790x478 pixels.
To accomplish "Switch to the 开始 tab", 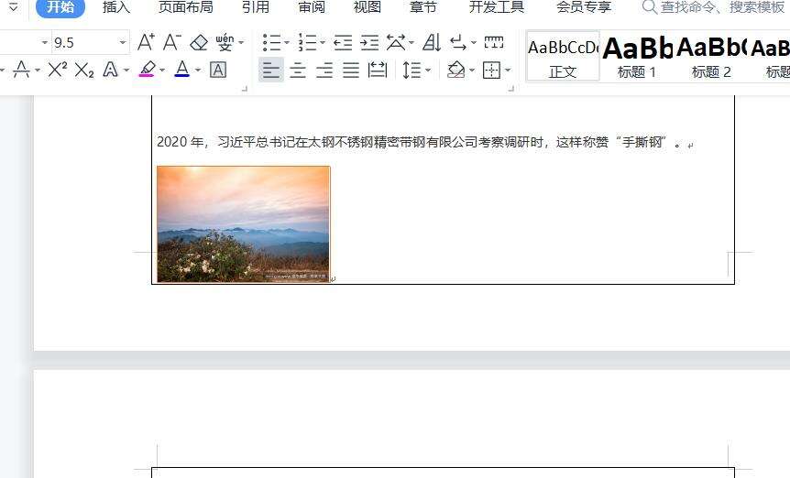I will pyautogui.click(x=60, y=7).
